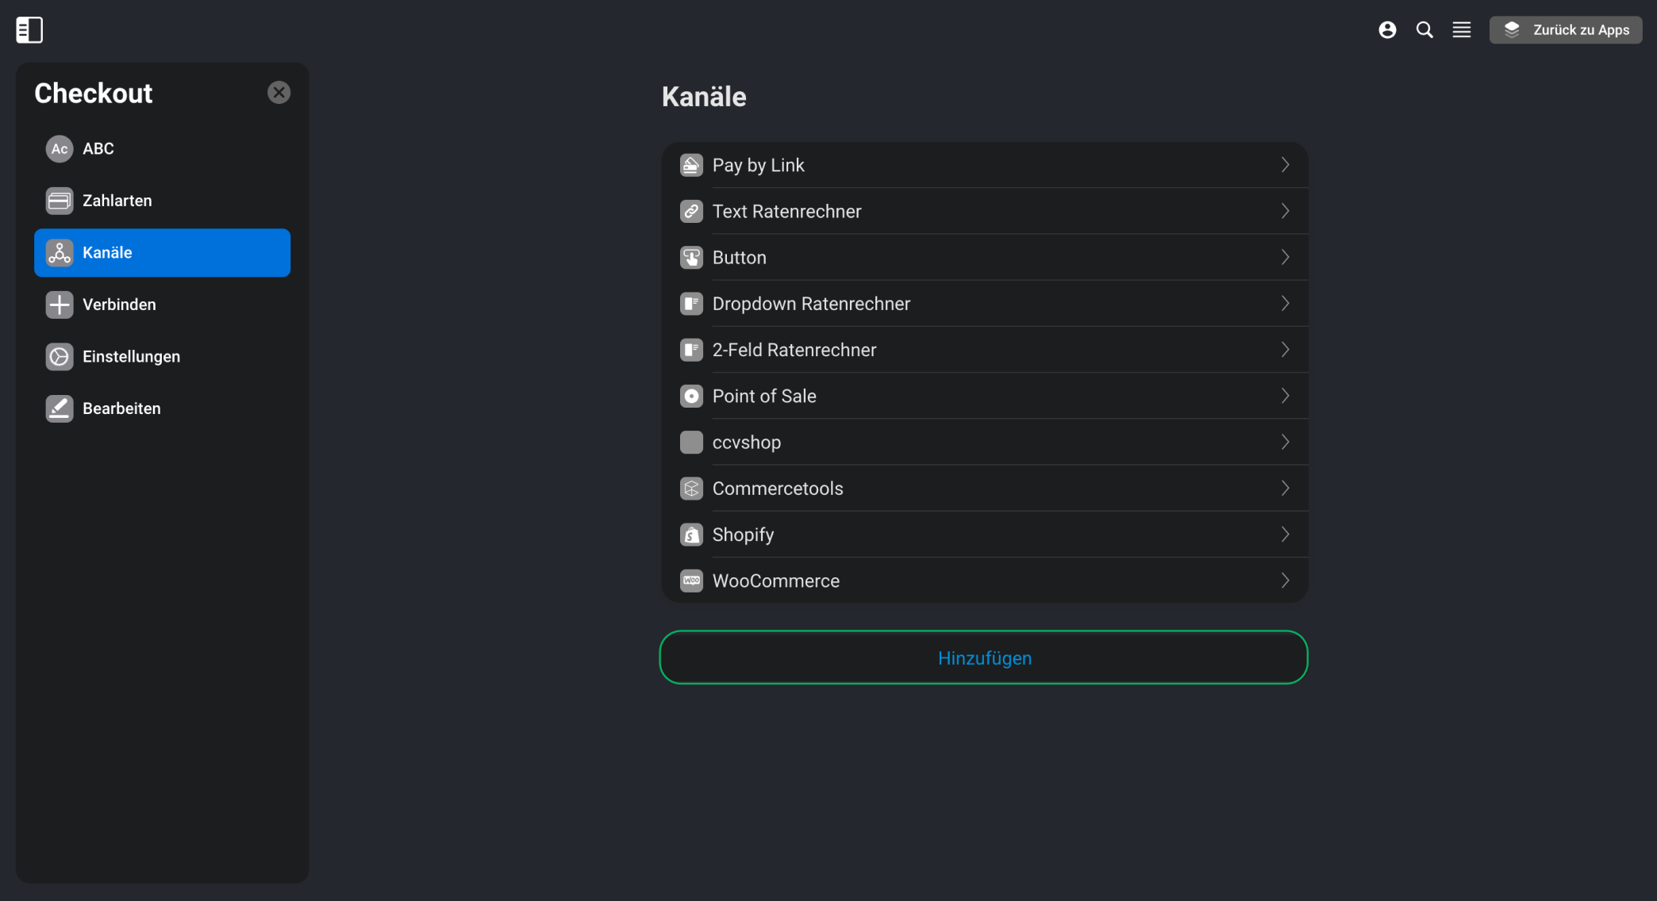This screenshot has height=901, width=1657.
Task: Expand Dropdown Ratenrechner chevron
Action: [1285, 303]
